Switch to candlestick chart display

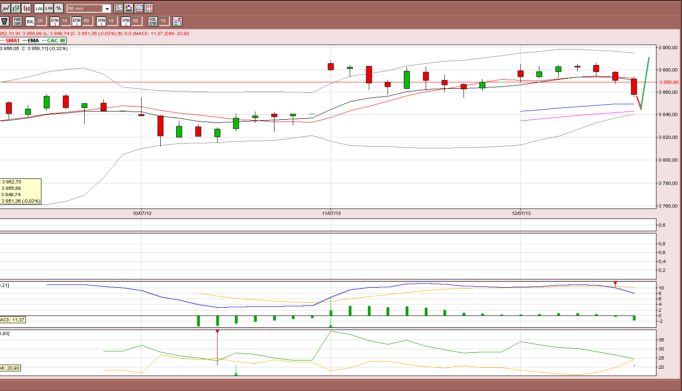point(26,8)
